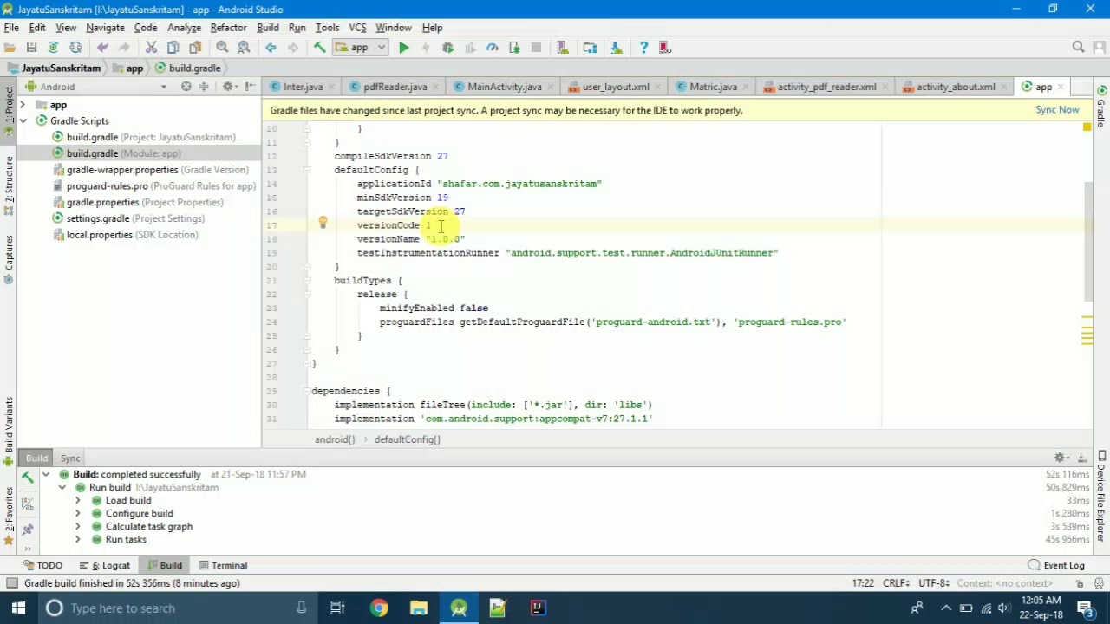This screenshot has width=1110, height=624.
Task: Click the Stop square icon
Action: coord(536,48)
